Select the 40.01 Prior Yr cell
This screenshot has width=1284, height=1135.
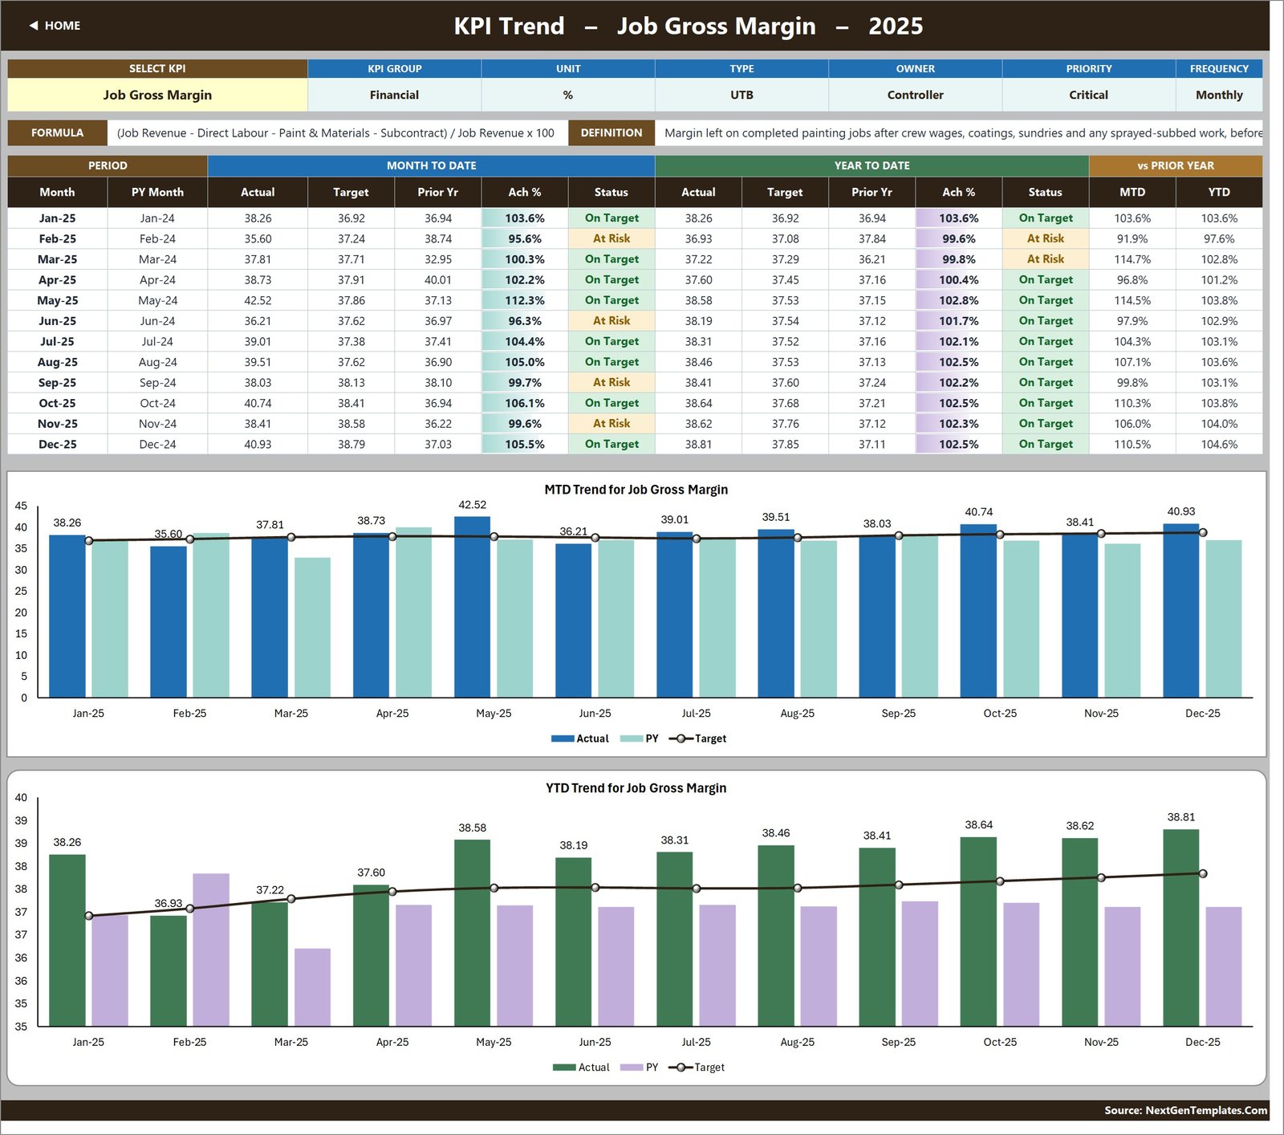(x=438, y=280)
